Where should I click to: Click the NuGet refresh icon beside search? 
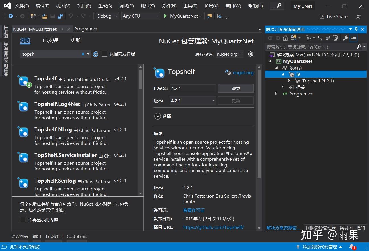96,54
